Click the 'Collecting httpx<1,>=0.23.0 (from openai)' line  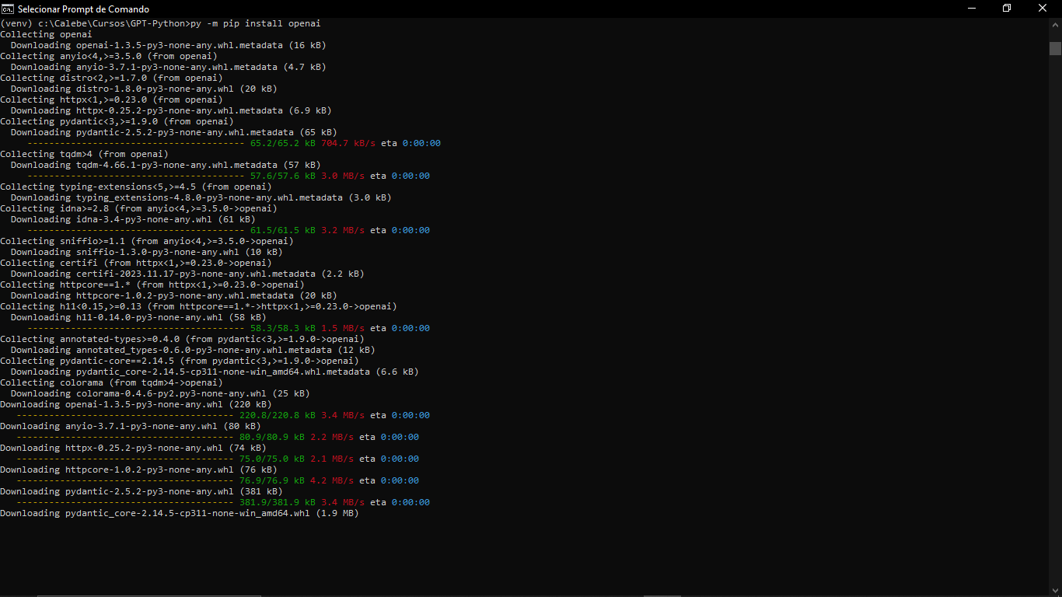pyautogui.click(x=111, y=99)
